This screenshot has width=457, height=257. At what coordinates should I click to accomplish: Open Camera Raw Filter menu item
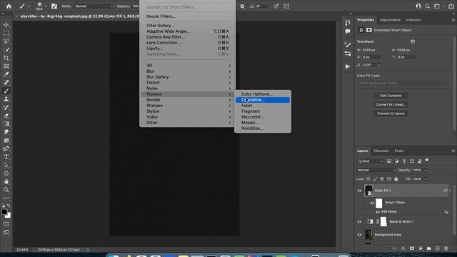188,37
